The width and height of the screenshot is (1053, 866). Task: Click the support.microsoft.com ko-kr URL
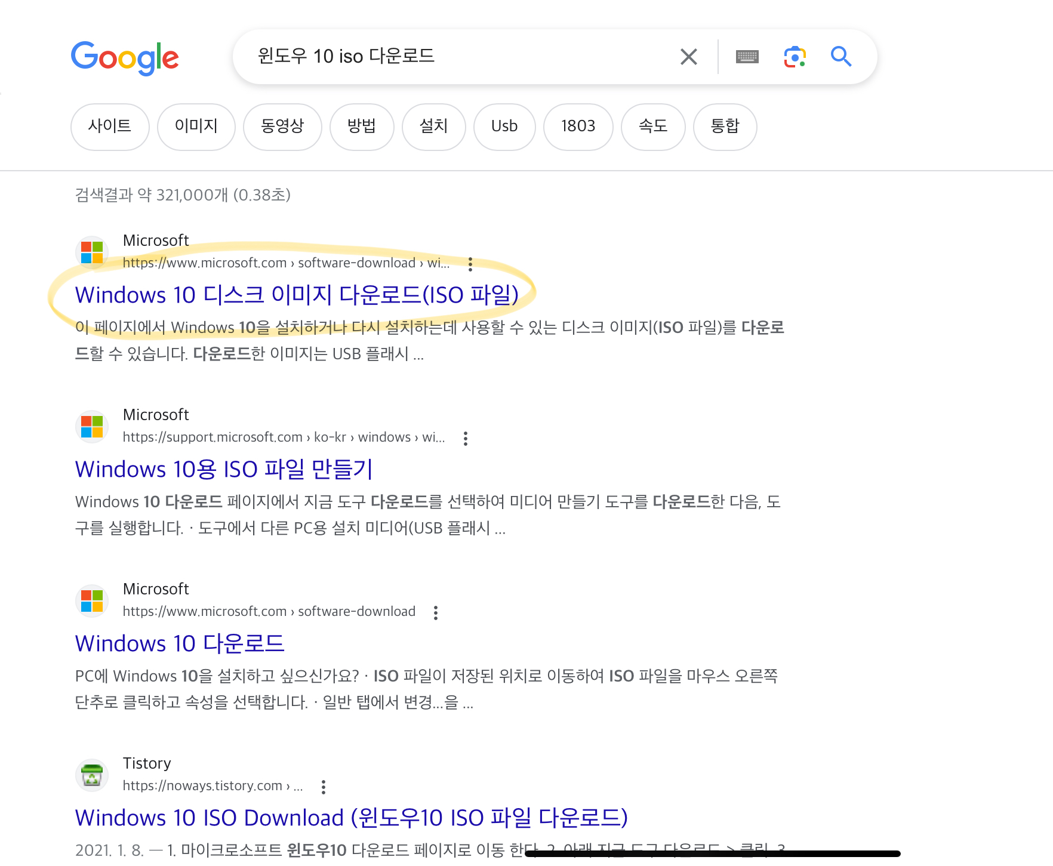[284, 437]
